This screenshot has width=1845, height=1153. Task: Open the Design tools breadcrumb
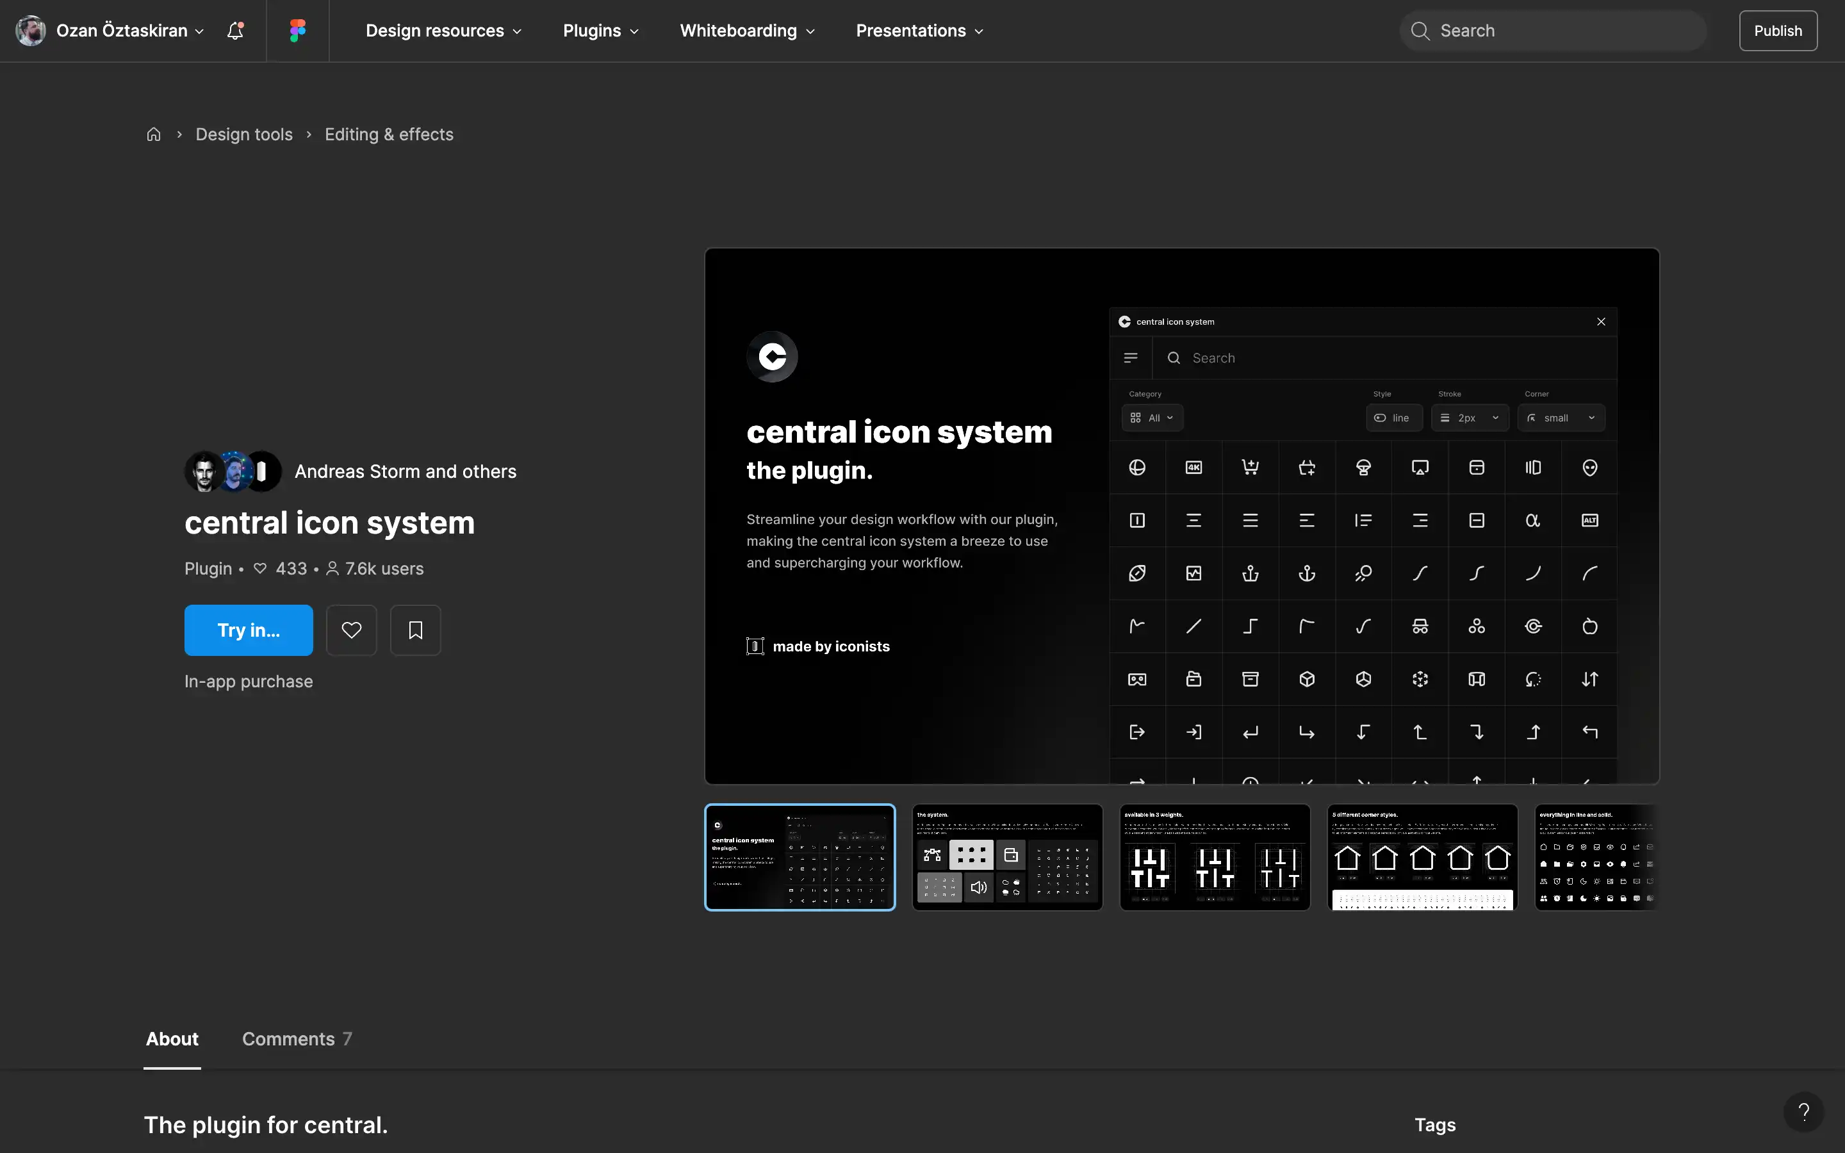click(244, 135)
